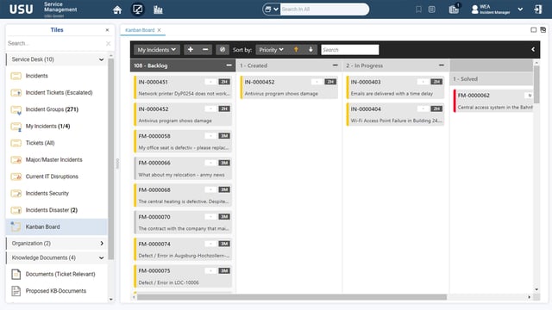Open the reports chart icon in header
Viewport: 552px width, 310px height.
point(158,9)
